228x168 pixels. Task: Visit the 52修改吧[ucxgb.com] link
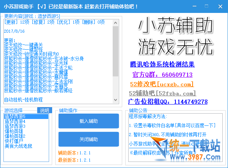click(162, 84)
